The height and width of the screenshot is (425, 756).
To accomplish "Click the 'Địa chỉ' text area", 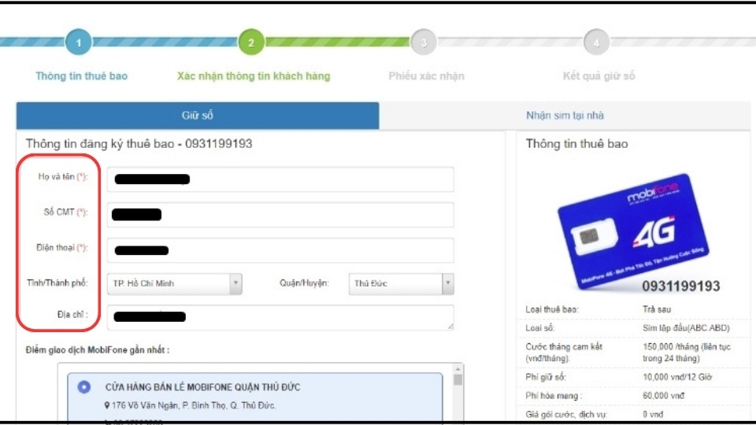I will [280, 317].
